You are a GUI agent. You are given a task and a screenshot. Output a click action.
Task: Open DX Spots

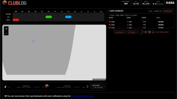(132, 32)
